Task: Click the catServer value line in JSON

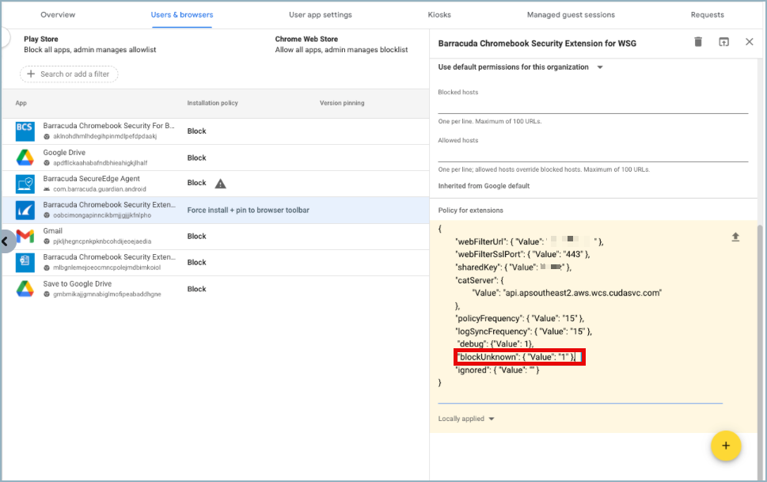Action: (x=567, y=293)
